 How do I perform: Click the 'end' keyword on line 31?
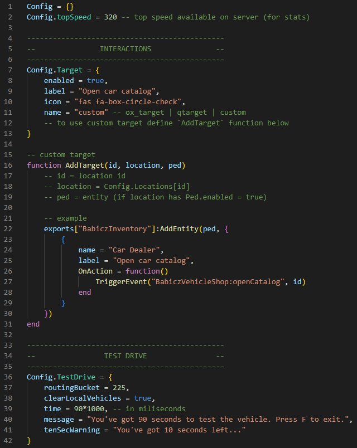click(x=33, y=324)
